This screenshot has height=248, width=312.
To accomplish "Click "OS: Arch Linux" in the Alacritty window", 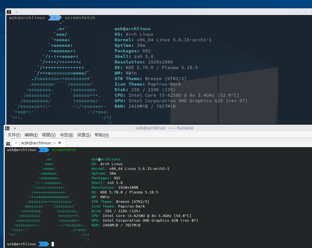I will click(x=134, y=34).
